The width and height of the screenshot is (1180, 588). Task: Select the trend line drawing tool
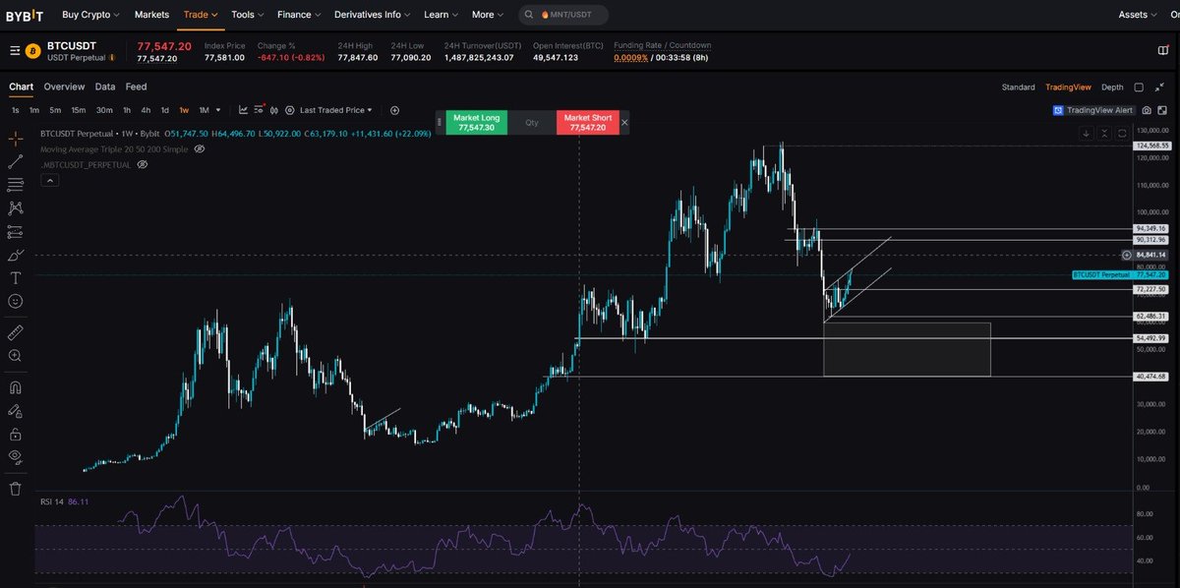[x=16, y=161]
